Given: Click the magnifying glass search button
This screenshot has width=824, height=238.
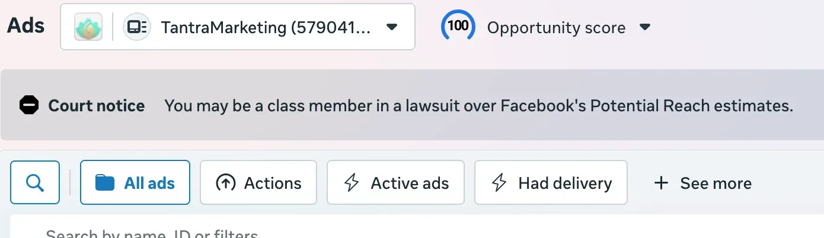Looking at the screenshot, I should click(x=35, y=182).
